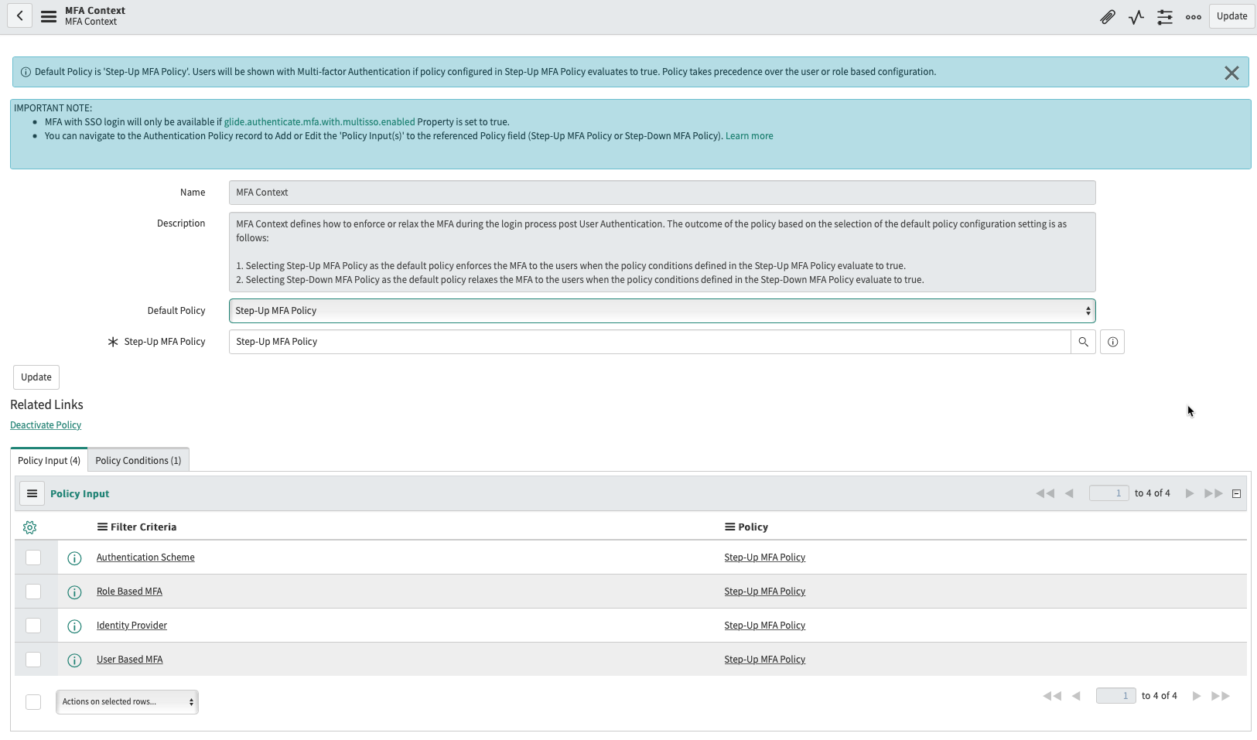The image size is (1257, 740).
Task: Collapse the Policy Input list section
Action: [x=1236, y=494]
